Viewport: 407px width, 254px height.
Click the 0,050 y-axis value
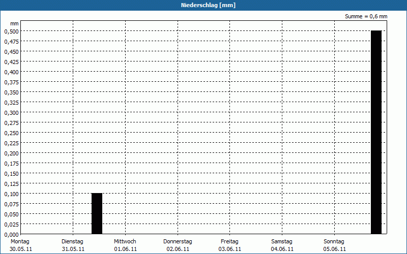[x=11, y=214]
